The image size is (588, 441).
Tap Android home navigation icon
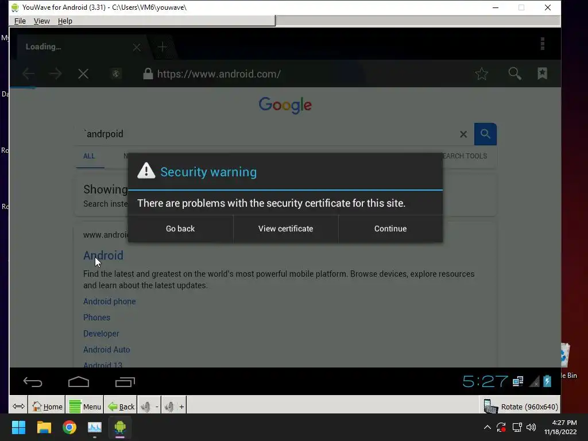pos(79,382)
